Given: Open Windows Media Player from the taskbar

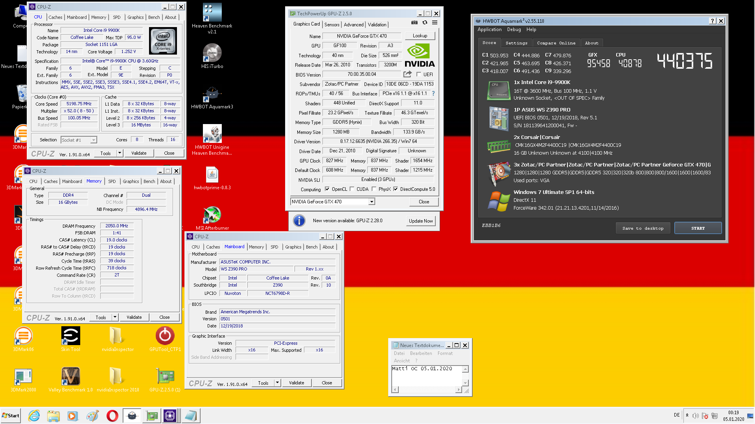Looking at the screenshot, I should pos(72,415).
